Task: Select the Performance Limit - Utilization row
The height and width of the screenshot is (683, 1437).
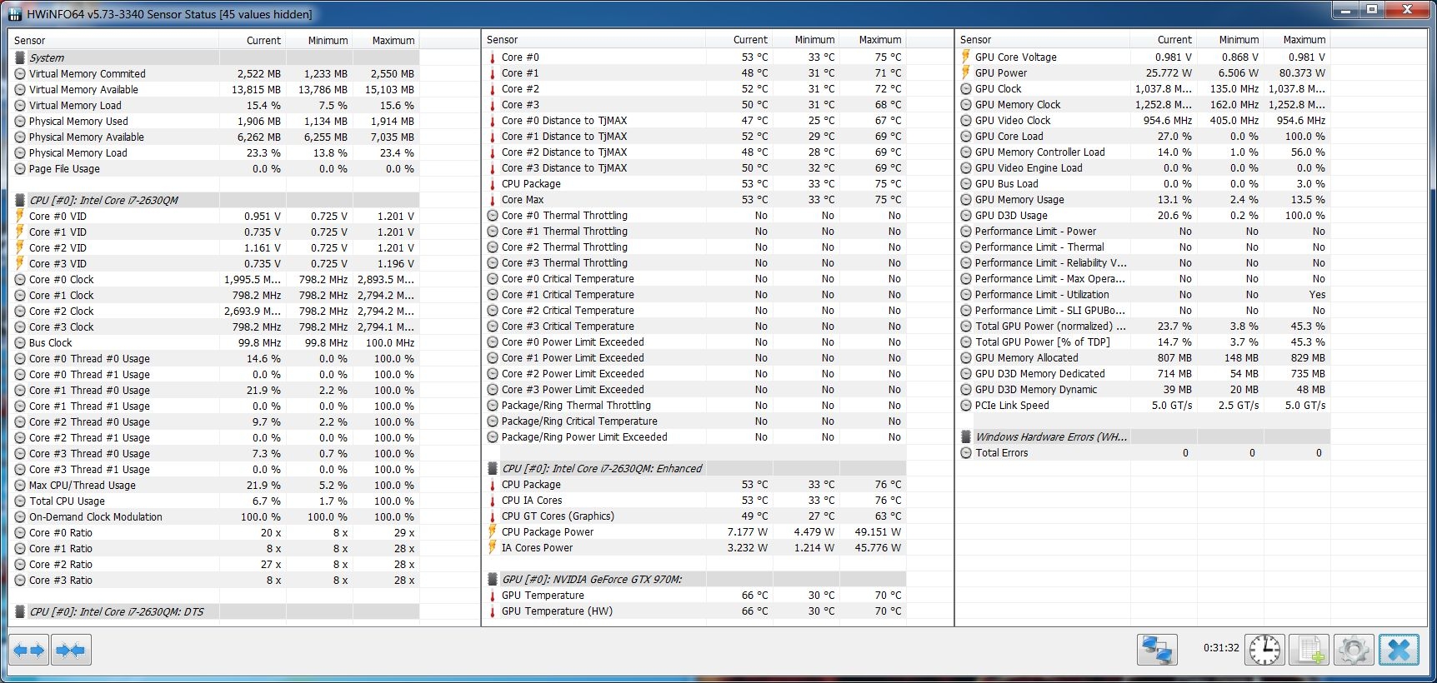Action: click(x=1143, y=295)
